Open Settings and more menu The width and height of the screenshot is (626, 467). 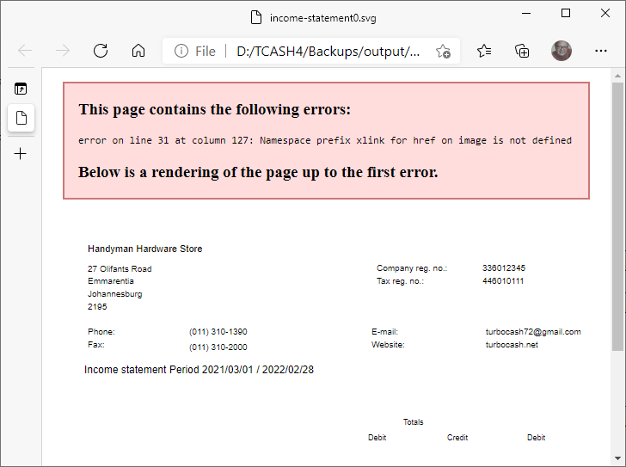click(x=601, y=51)
